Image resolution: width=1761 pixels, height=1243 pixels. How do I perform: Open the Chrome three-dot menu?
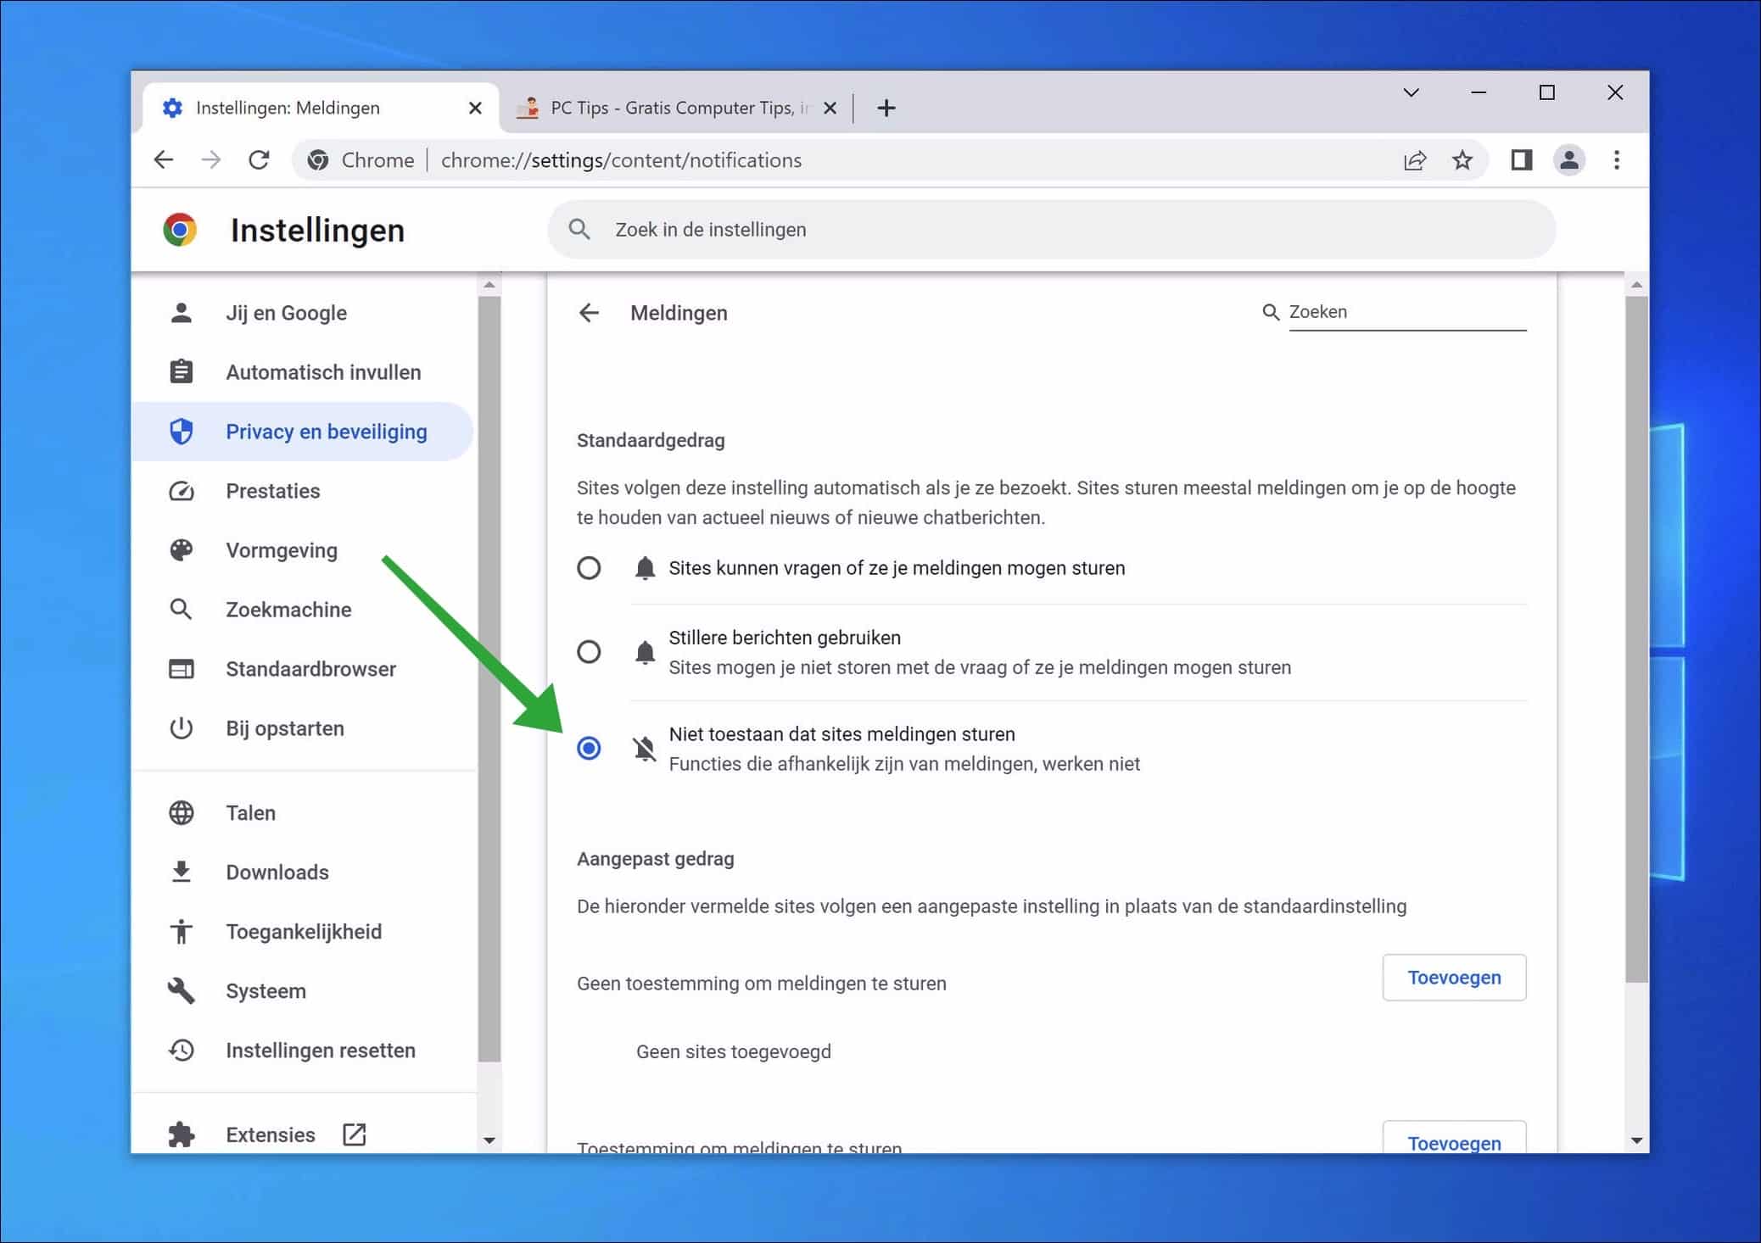(x=1616, y=159)
